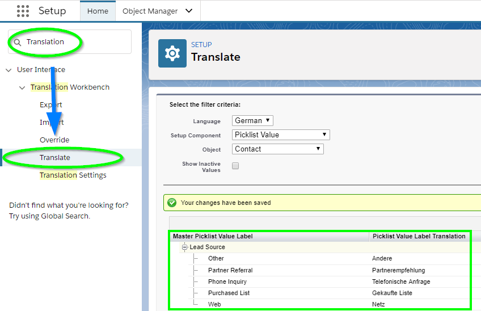Toggle Show Inactive Values checkbox
This screenshot has height=311, width=481.
(x=235, y=166)
